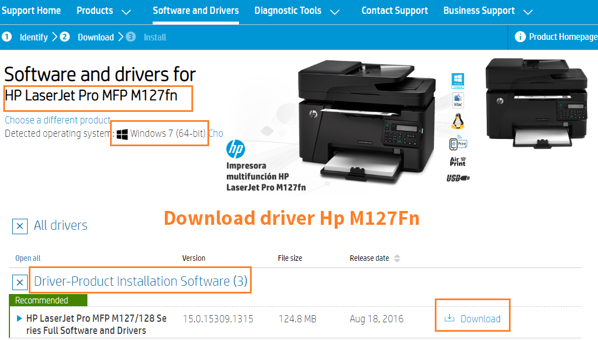Viewport: 598px width, 340px height.
Task: Expand the Diagnostic Tools dropdown chevron
Action: click(x=335, y=12)
